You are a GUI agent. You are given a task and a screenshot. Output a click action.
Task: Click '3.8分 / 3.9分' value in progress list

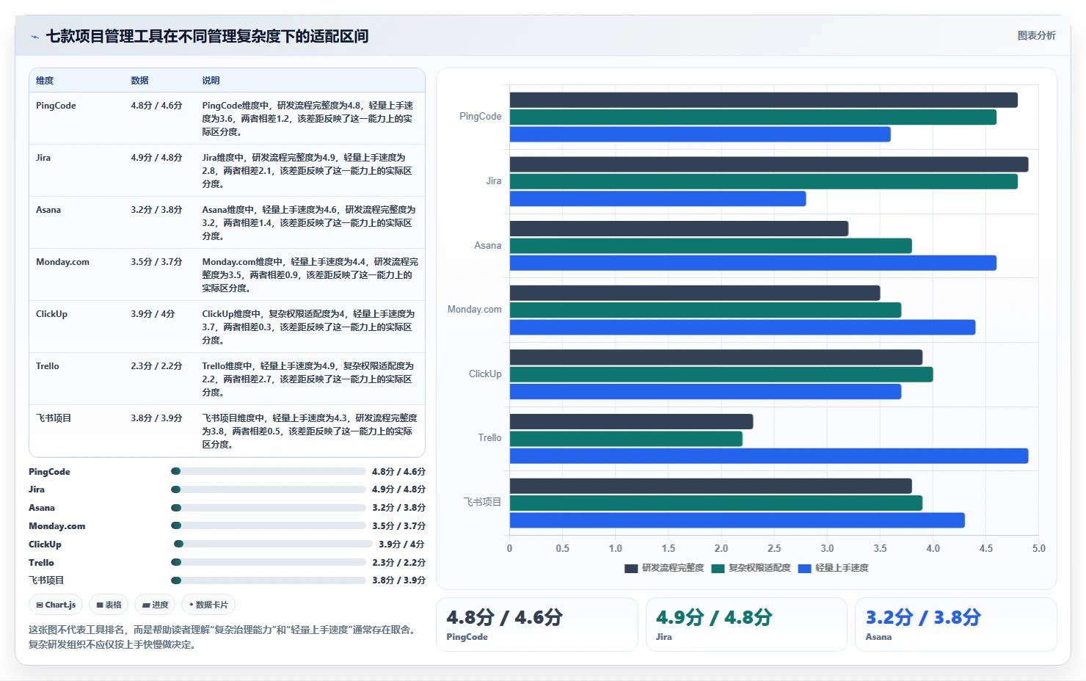[x=398, y=580]
